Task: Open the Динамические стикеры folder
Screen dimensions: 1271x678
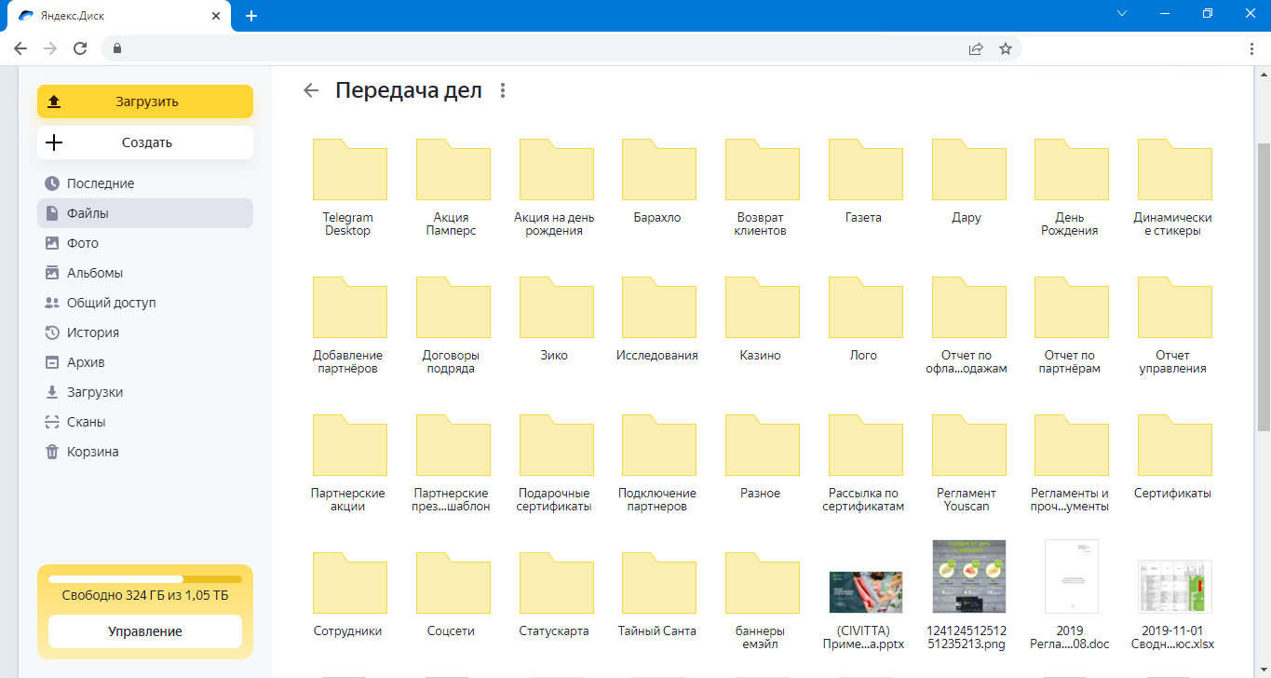Action: [x=1174, y=169]
